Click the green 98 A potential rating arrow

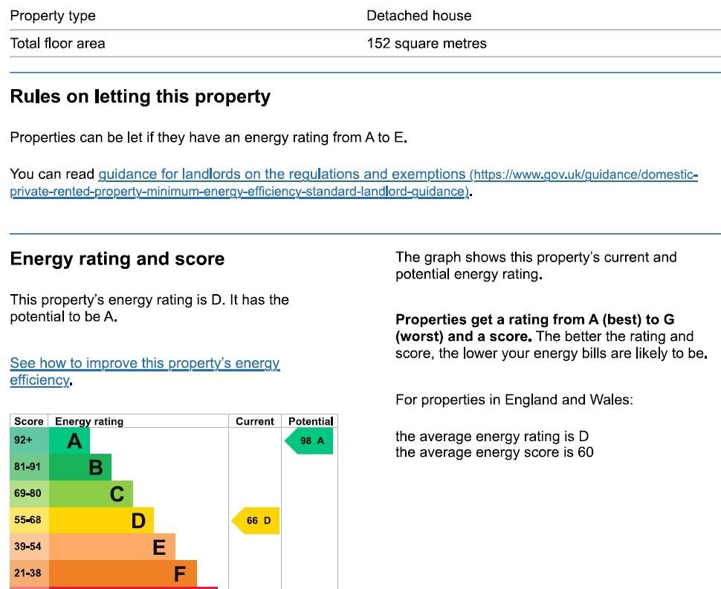pyautogui.click(x=308, y=441)
